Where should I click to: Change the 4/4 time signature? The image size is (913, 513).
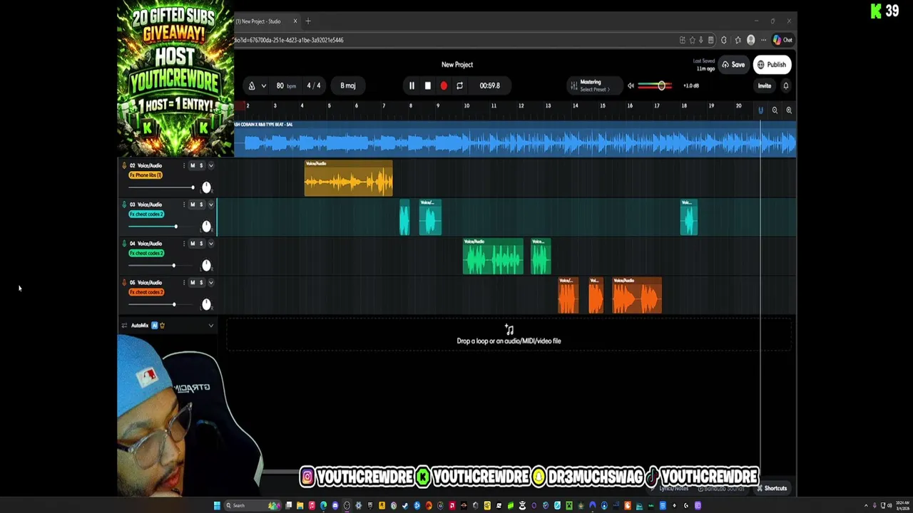314,85
